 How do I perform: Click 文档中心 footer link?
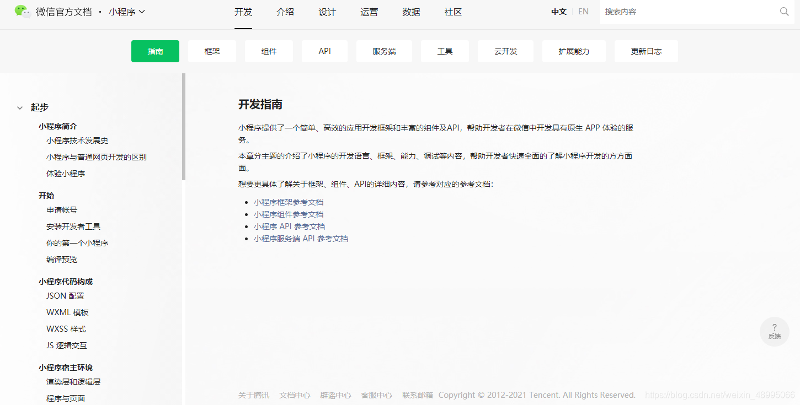coord(295,395)
